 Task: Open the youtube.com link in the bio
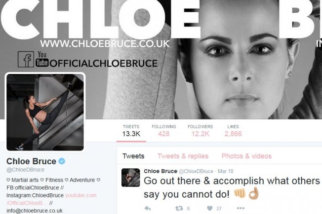click(80, 195)
